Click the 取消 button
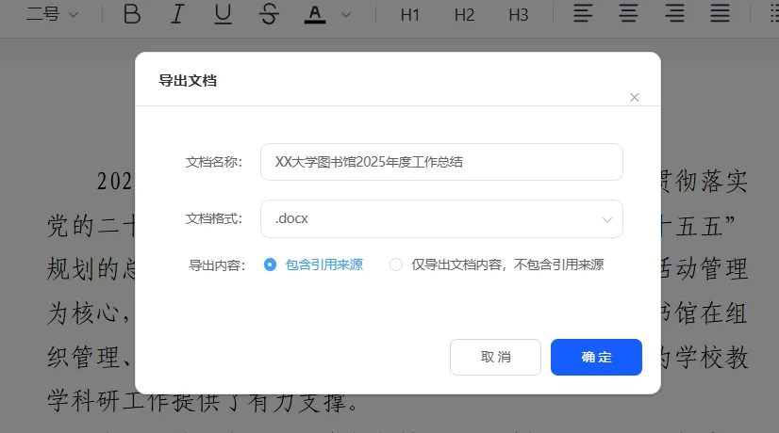 [x=495, y=357]
